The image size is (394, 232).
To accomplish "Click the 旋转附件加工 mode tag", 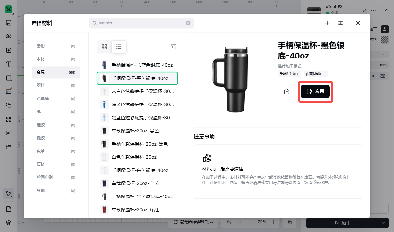I will 290,74.
